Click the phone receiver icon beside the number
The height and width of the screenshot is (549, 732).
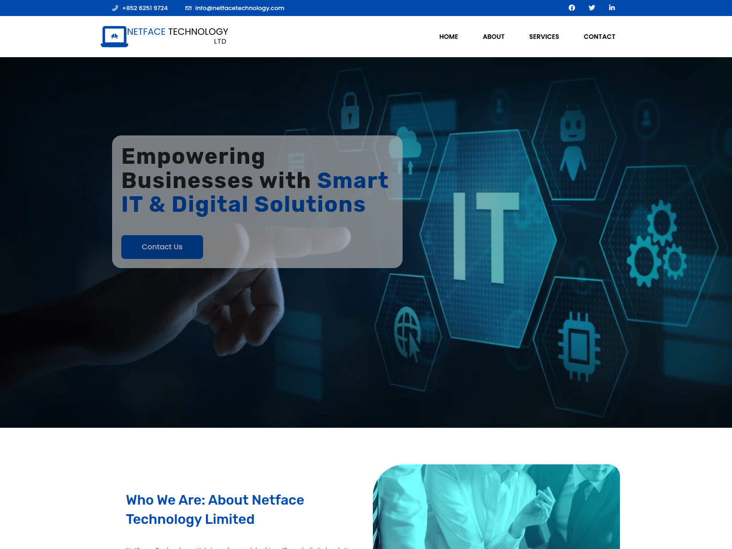pos(114,8)
